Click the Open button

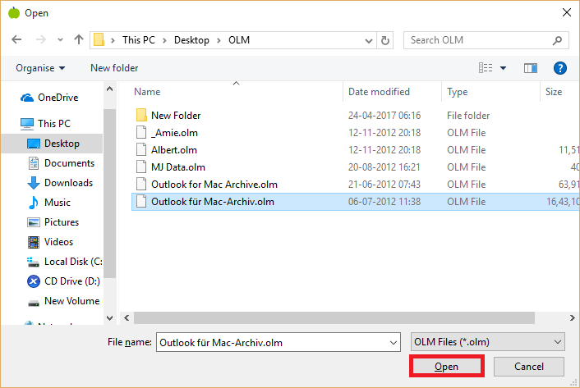(446, 366)
